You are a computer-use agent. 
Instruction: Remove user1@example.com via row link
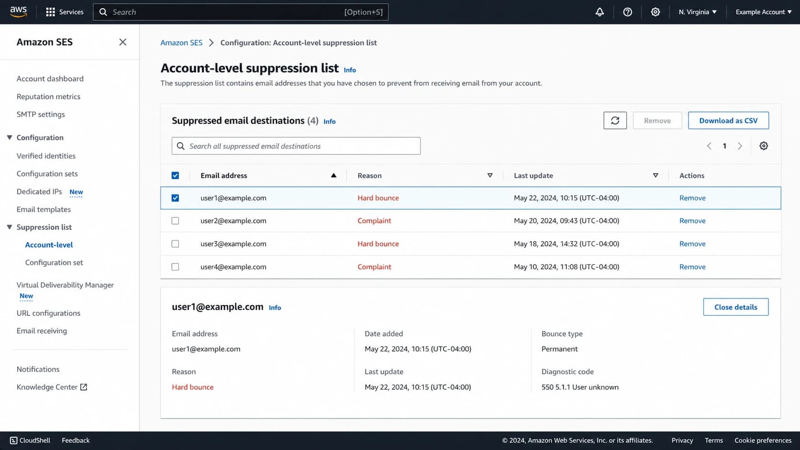pos(692,198)
